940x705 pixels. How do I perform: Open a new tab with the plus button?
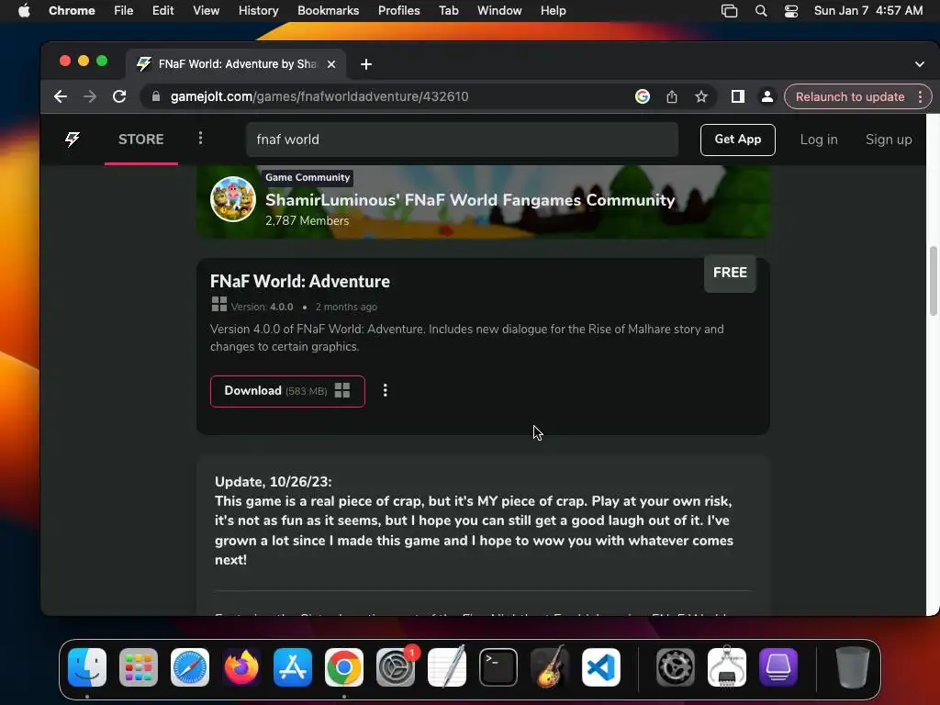pyautogui.click(x=365, y=64)
